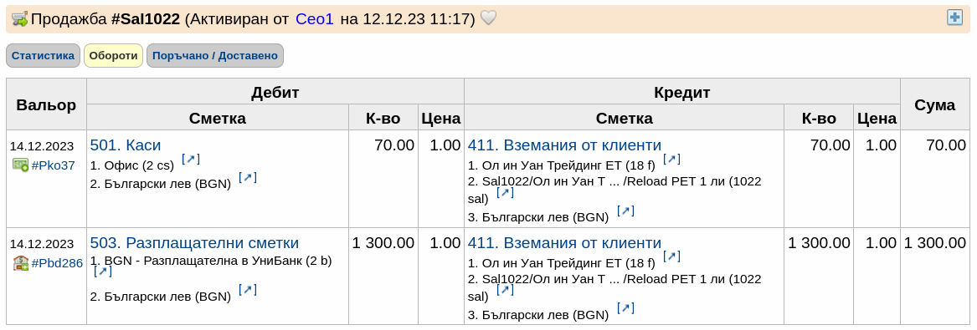This screenshot has height=330, width=977.
Task: Open user Ceo1 profile link
Action: pyautogui.click(x=315, y=19)
